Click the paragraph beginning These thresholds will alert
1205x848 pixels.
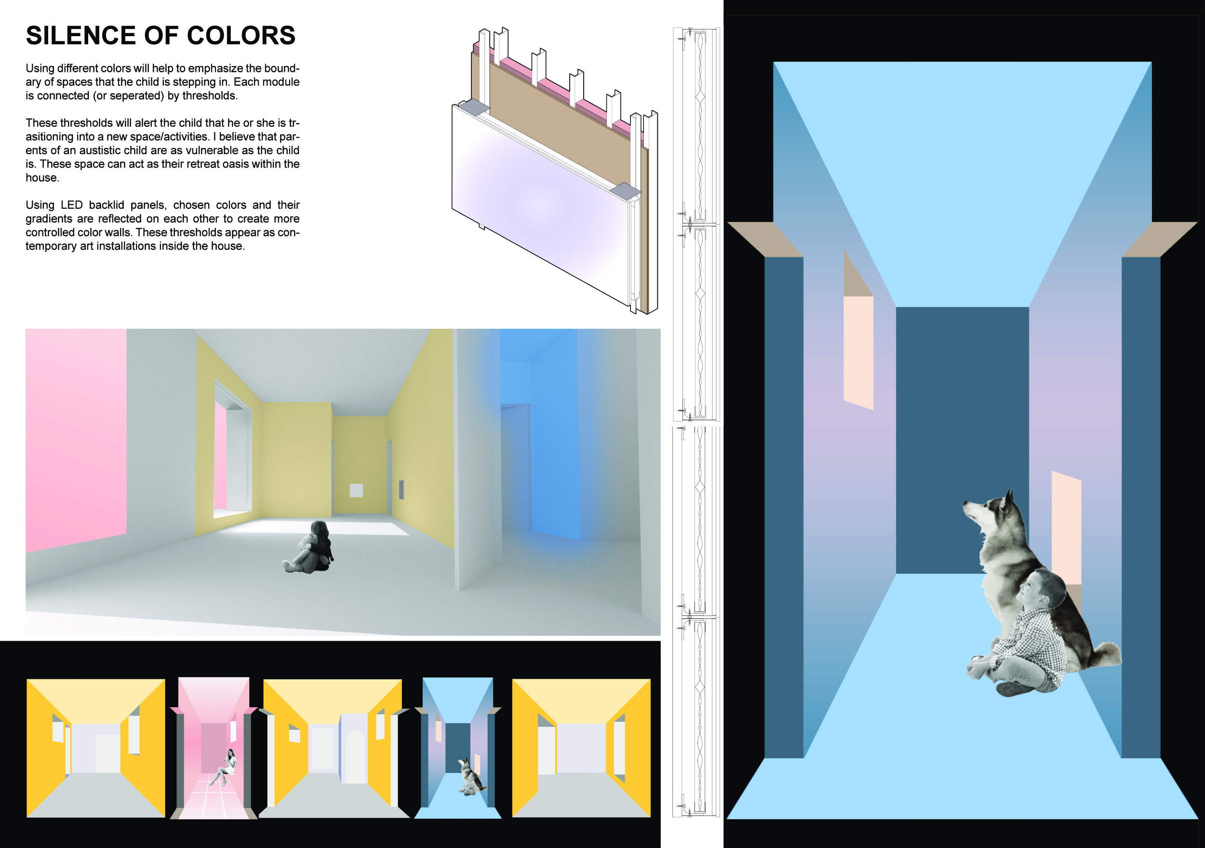(163, 150)
